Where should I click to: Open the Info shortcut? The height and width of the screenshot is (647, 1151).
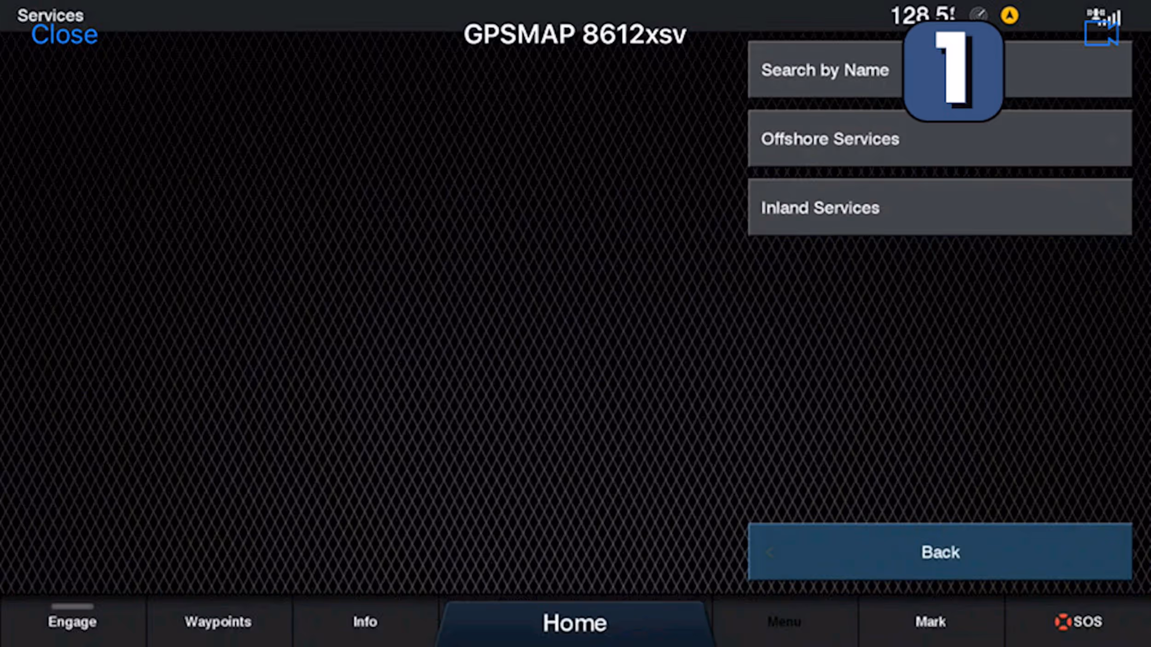365,622
